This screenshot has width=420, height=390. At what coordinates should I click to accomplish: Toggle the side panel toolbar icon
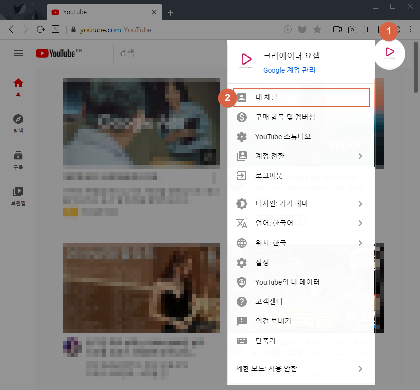coord(367,29)
